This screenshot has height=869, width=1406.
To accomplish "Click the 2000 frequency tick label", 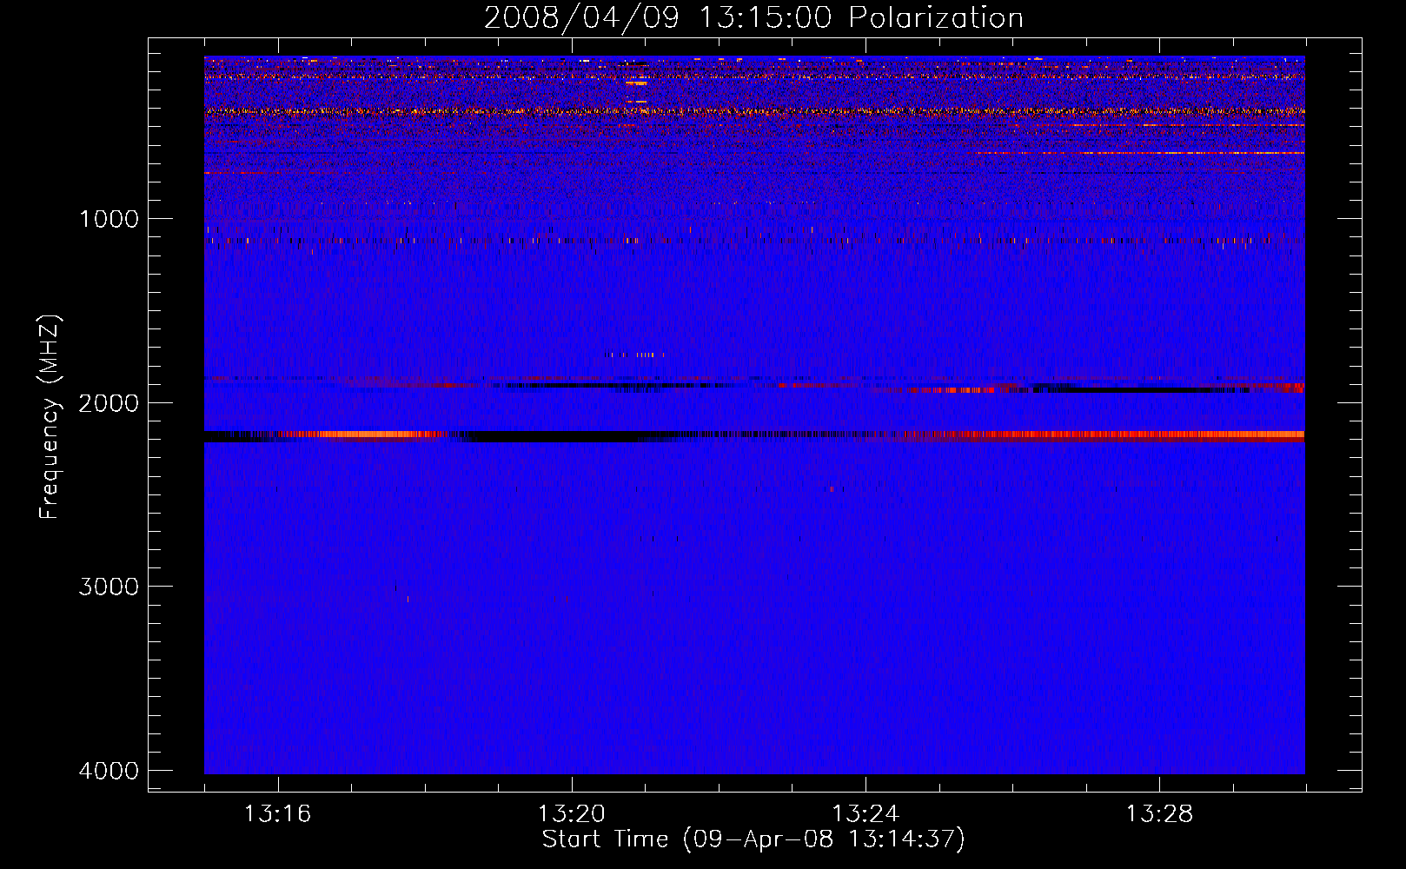I will [109, 403].
